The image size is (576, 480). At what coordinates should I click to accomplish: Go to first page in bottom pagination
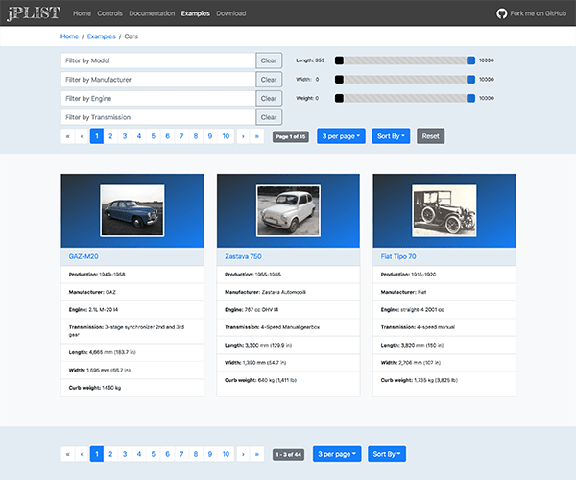[67, 454]
